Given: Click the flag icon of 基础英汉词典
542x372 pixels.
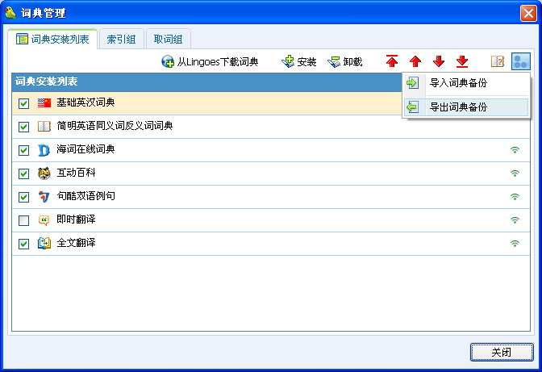Looking at the screenshot, I should coord(44,102).
